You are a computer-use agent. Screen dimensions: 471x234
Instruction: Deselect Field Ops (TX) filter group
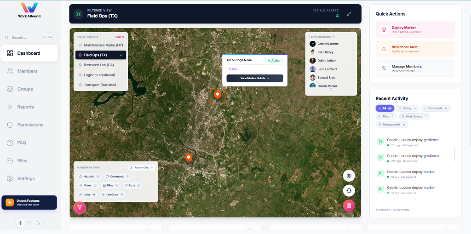pyautogui.click(x=101, y=55)
